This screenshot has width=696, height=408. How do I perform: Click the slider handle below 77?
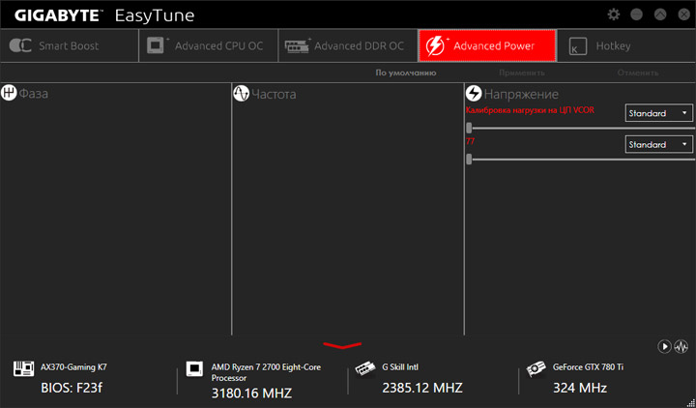pyautogui.click(x=469, y=159)
